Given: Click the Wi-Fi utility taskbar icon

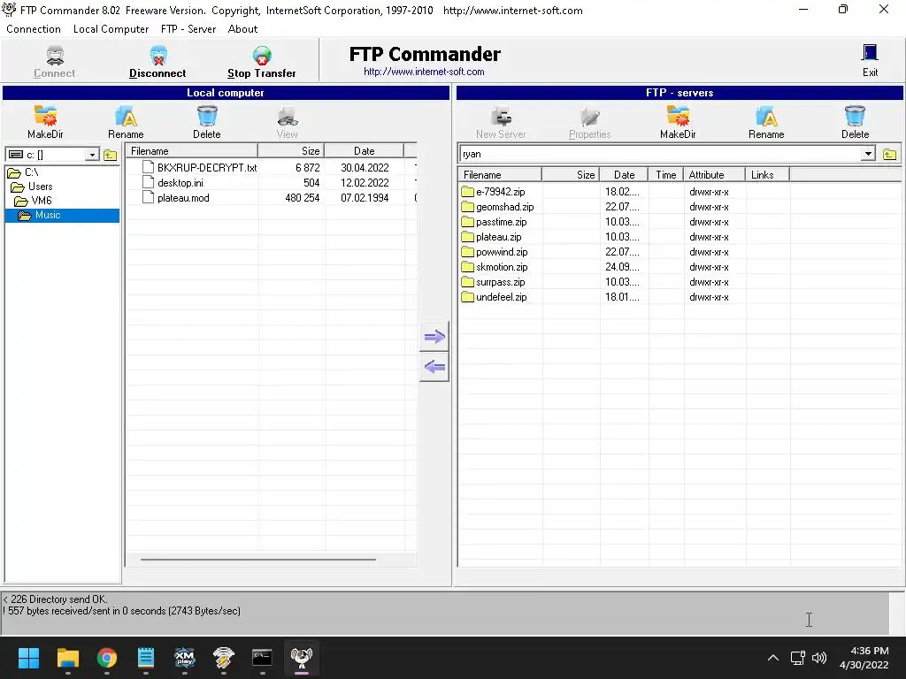Looking at the screenshot, I should click(223, 658).
